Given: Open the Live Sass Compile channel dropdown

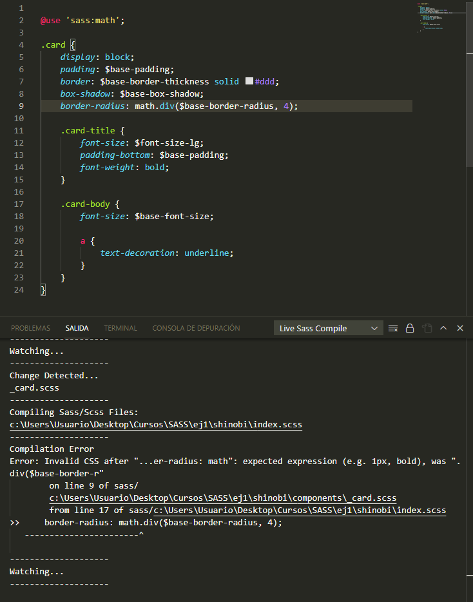Looking at the screenshot, I should click(x=328, y=328).
